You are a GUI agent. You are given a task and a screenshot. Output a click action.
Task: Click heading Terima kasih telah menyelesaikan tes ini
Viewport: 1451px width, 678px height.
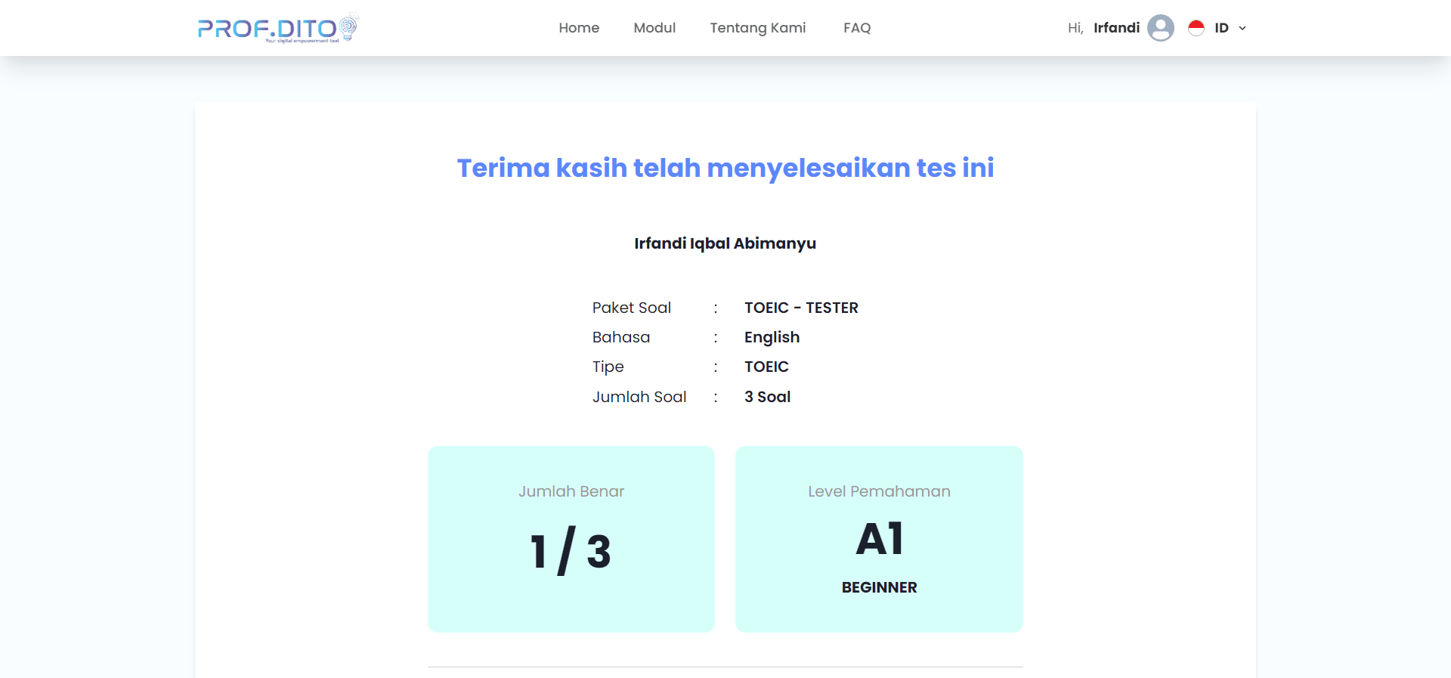click(725, 168)
